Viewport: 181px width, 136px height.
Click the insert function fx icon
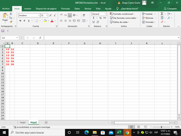[40, 38]
